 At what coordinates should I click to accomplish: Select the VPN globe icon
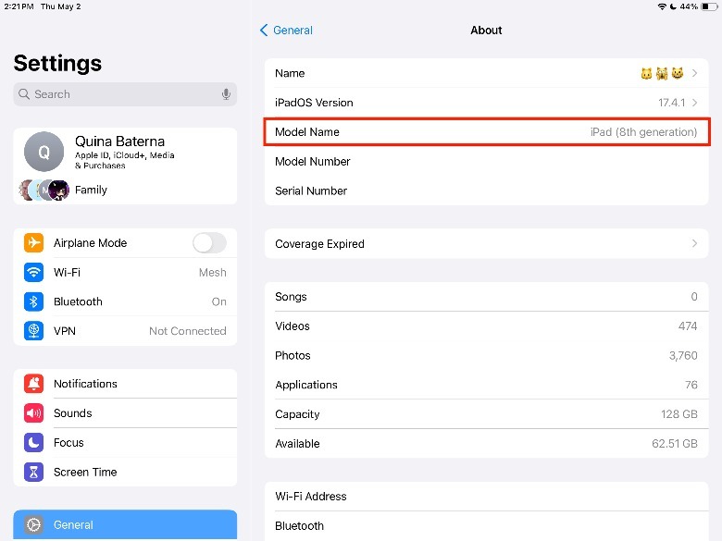(34, 331)
